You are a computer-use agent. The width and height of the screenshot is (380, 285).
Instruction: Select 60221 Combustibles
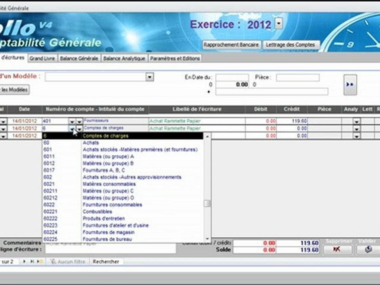123,211
